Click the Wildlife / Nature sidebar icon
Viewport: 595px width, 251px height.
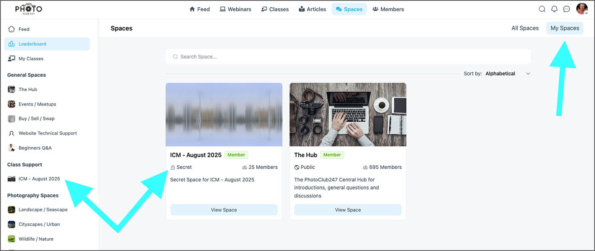pos(11,239)
